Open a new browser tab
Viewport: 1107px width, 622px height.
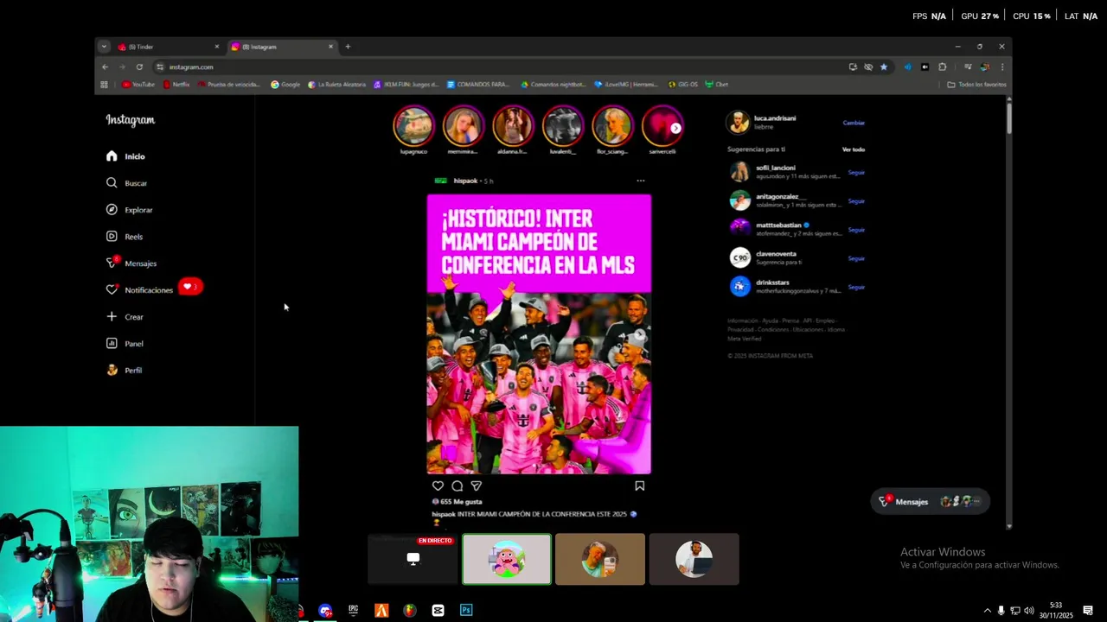tap(348, 47)
